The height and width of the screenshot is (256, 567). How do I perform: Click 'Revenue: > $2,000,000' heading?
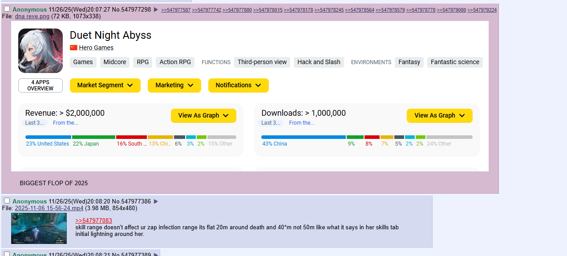[x=65, y=113]
